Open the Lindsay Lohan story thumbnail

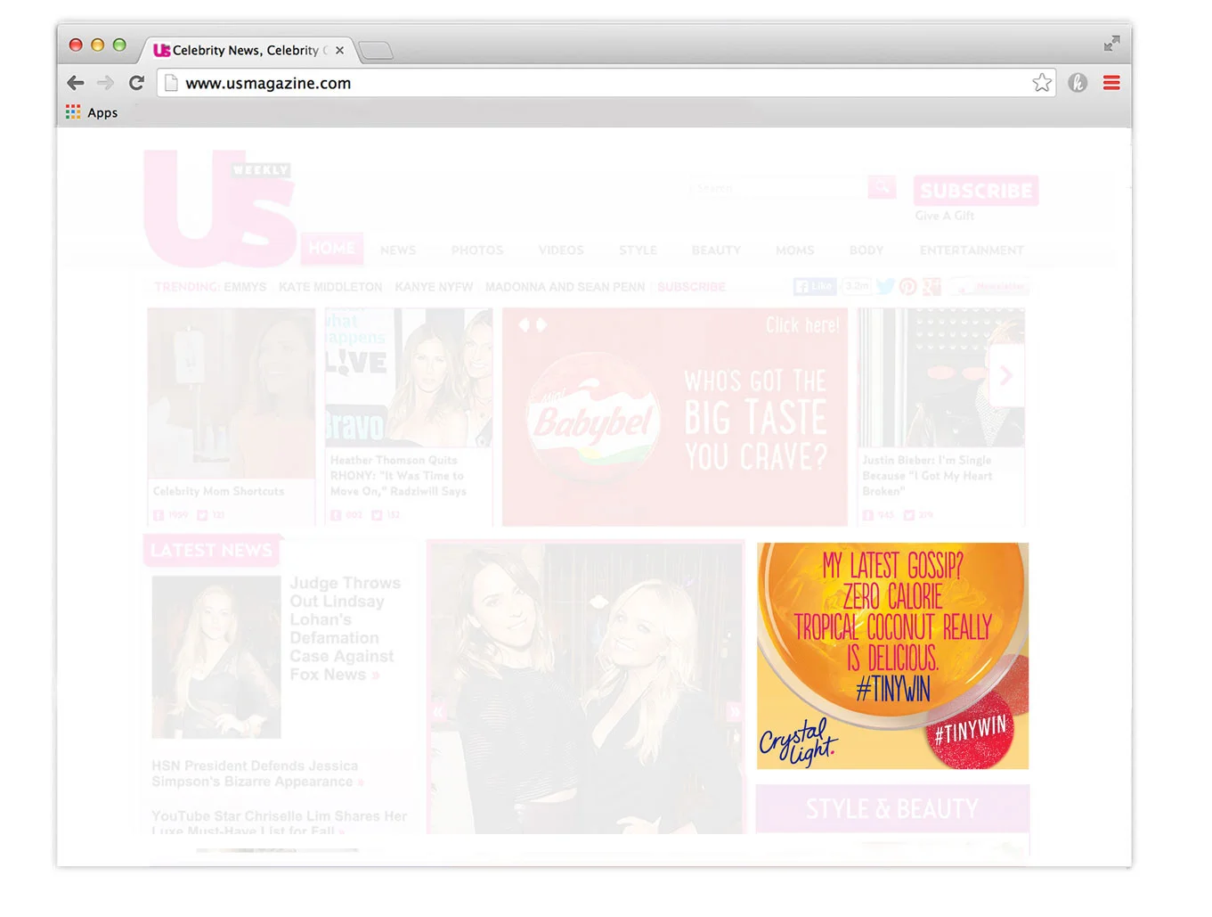click(216, 657)
